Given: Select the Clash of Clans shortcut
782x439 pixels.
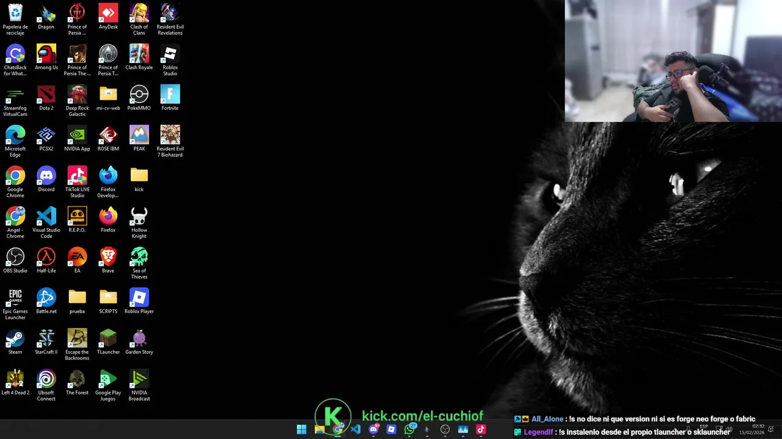Looking at the screenshot, I should point(139,19).
